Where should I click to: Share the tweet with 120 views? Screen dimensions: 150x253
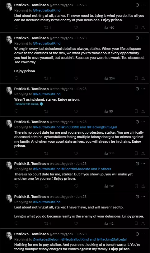[143, 186]
